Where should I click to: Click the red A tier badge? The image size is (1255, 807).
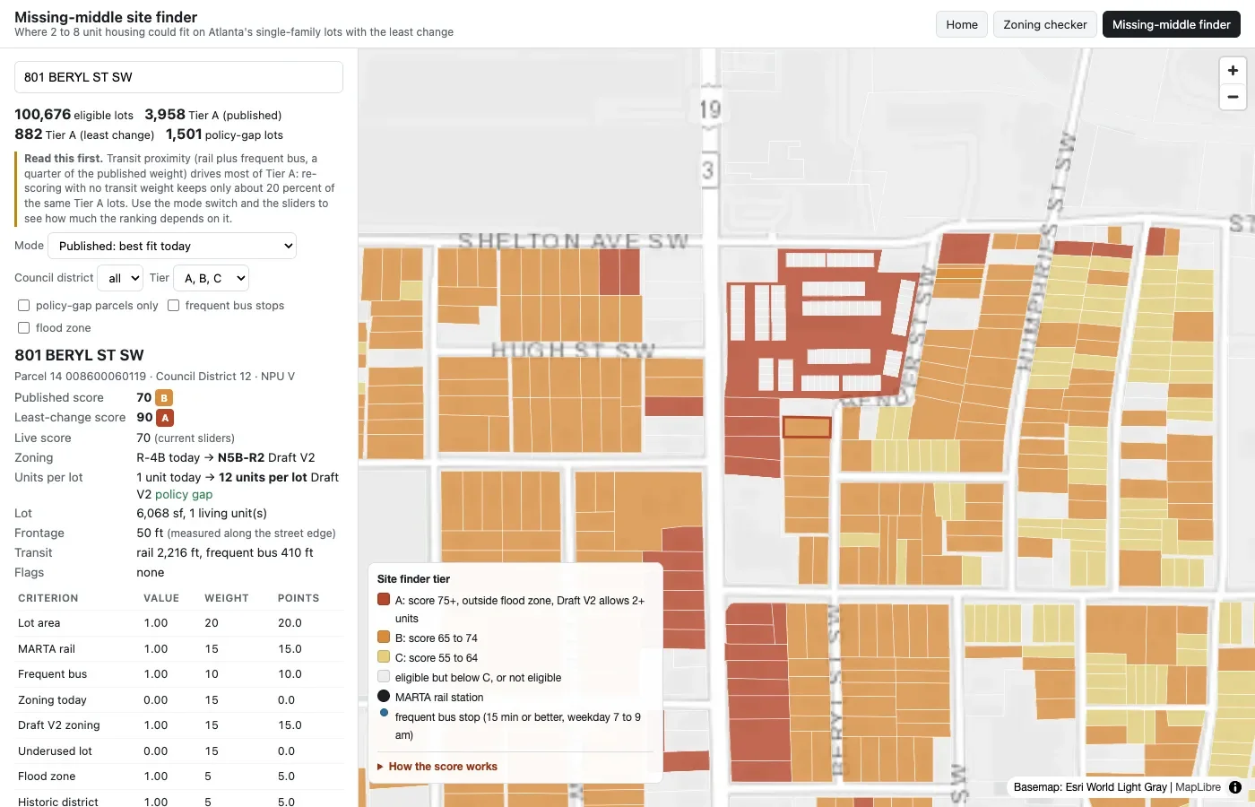coord(165,418)
